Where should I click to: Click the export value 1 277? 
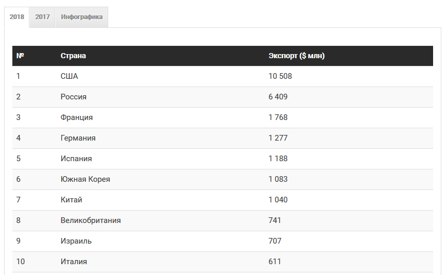pos(278,138)
